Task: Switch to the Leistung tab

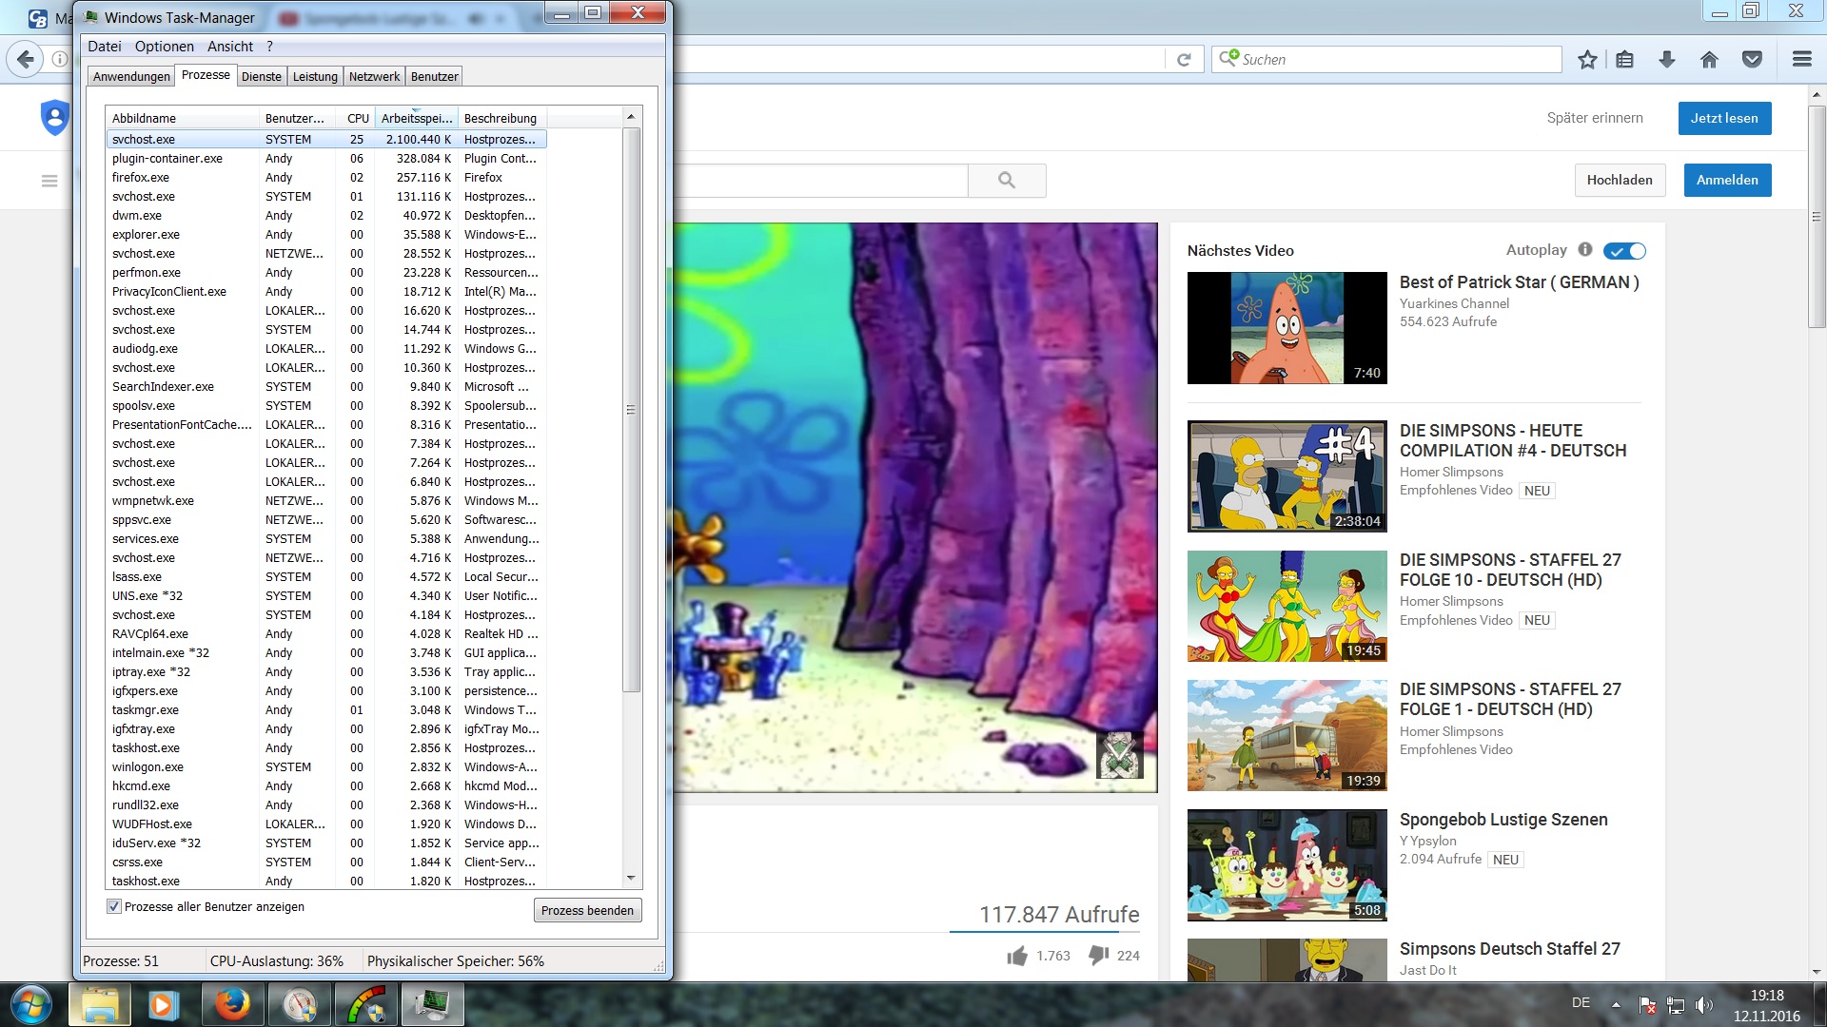Action: (315, 77)
